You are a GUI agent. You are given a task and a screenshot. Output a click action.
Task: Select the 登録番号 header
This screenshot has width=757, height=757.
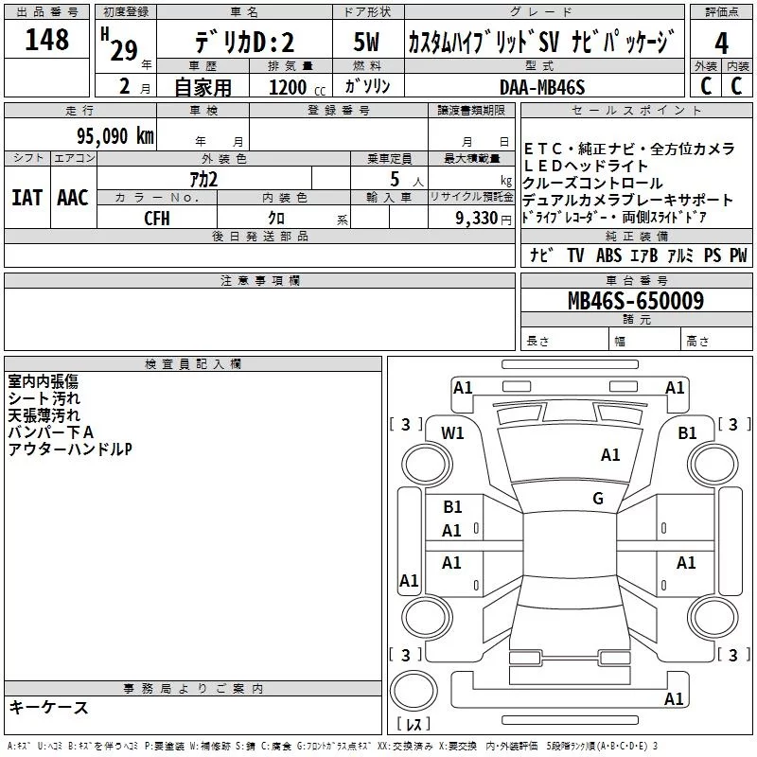(339, 110)
